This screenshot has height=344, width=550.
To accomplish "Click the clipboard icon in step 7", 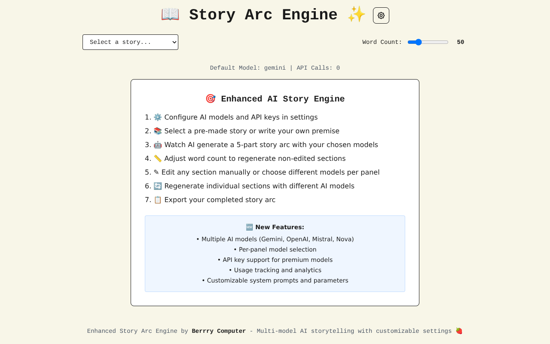I will click(158, 199).
